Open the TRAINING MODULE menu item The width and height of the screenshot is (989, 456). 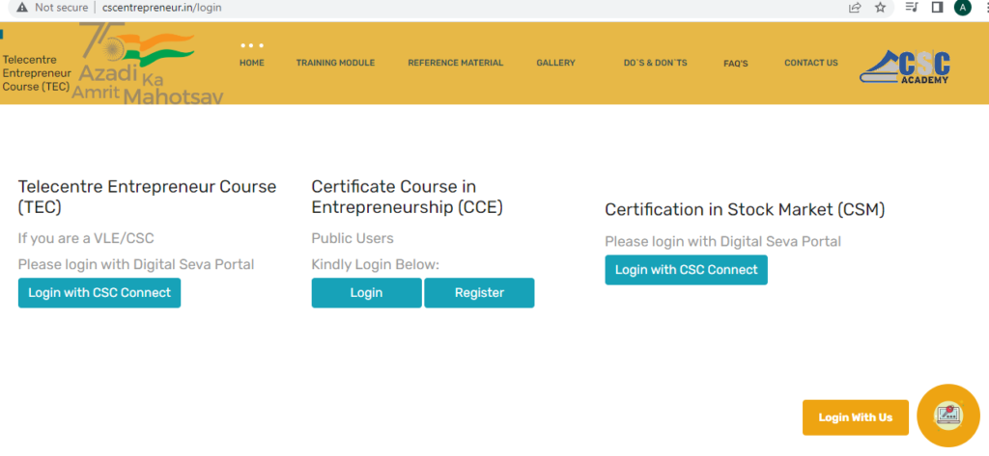(335, 63)
